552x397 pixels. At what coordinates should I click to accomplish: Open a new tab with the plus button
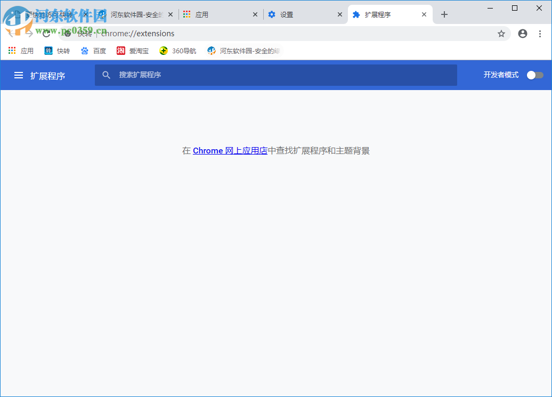point(444,14)
